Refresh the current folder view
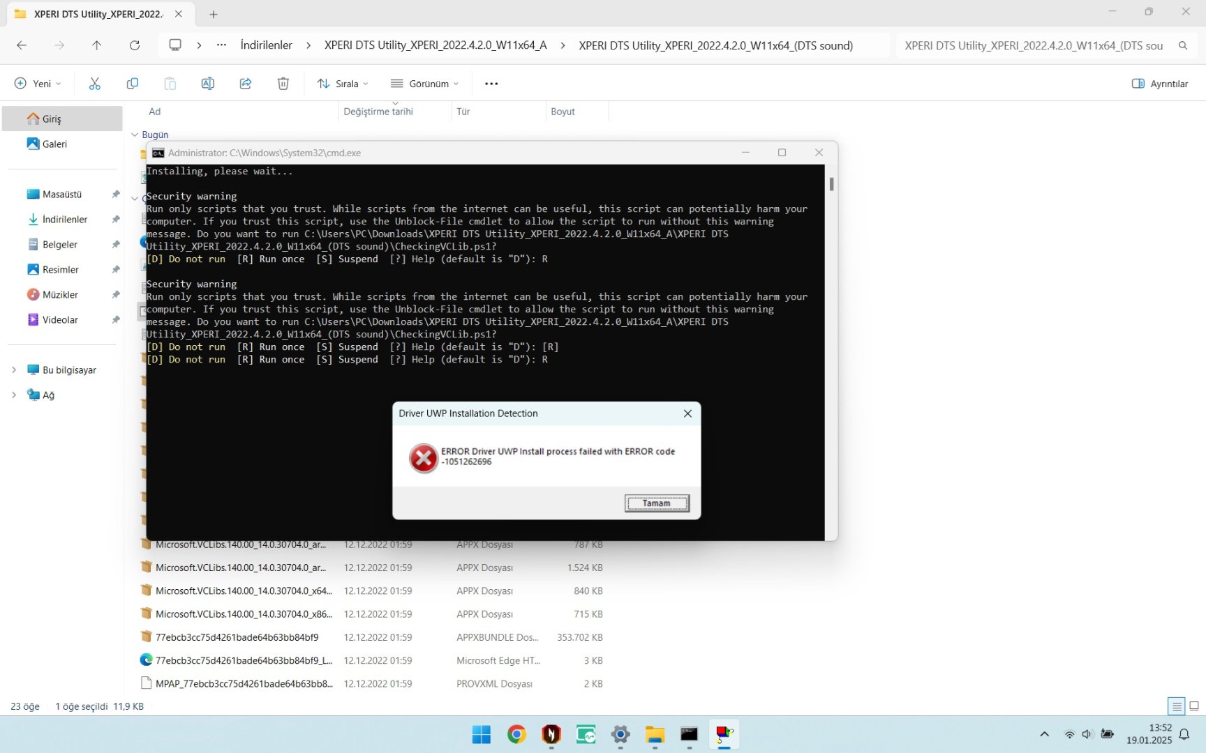The image size is (1206, 753). pyautogui.click(x=135, y=45)
